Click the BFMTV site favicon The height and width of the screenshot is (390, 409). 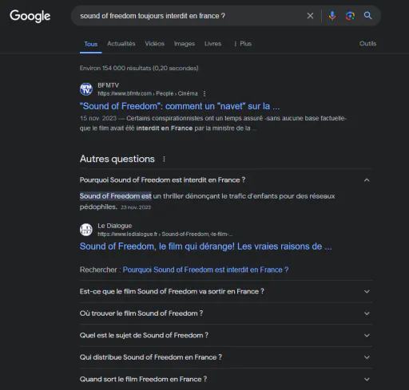[86, 89]
